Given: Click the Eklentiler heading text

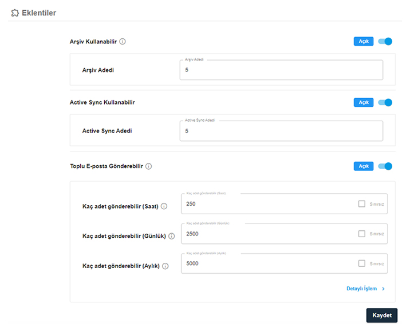Looking at the screenshot, I should pyautogui.click(x=39, y=13).
